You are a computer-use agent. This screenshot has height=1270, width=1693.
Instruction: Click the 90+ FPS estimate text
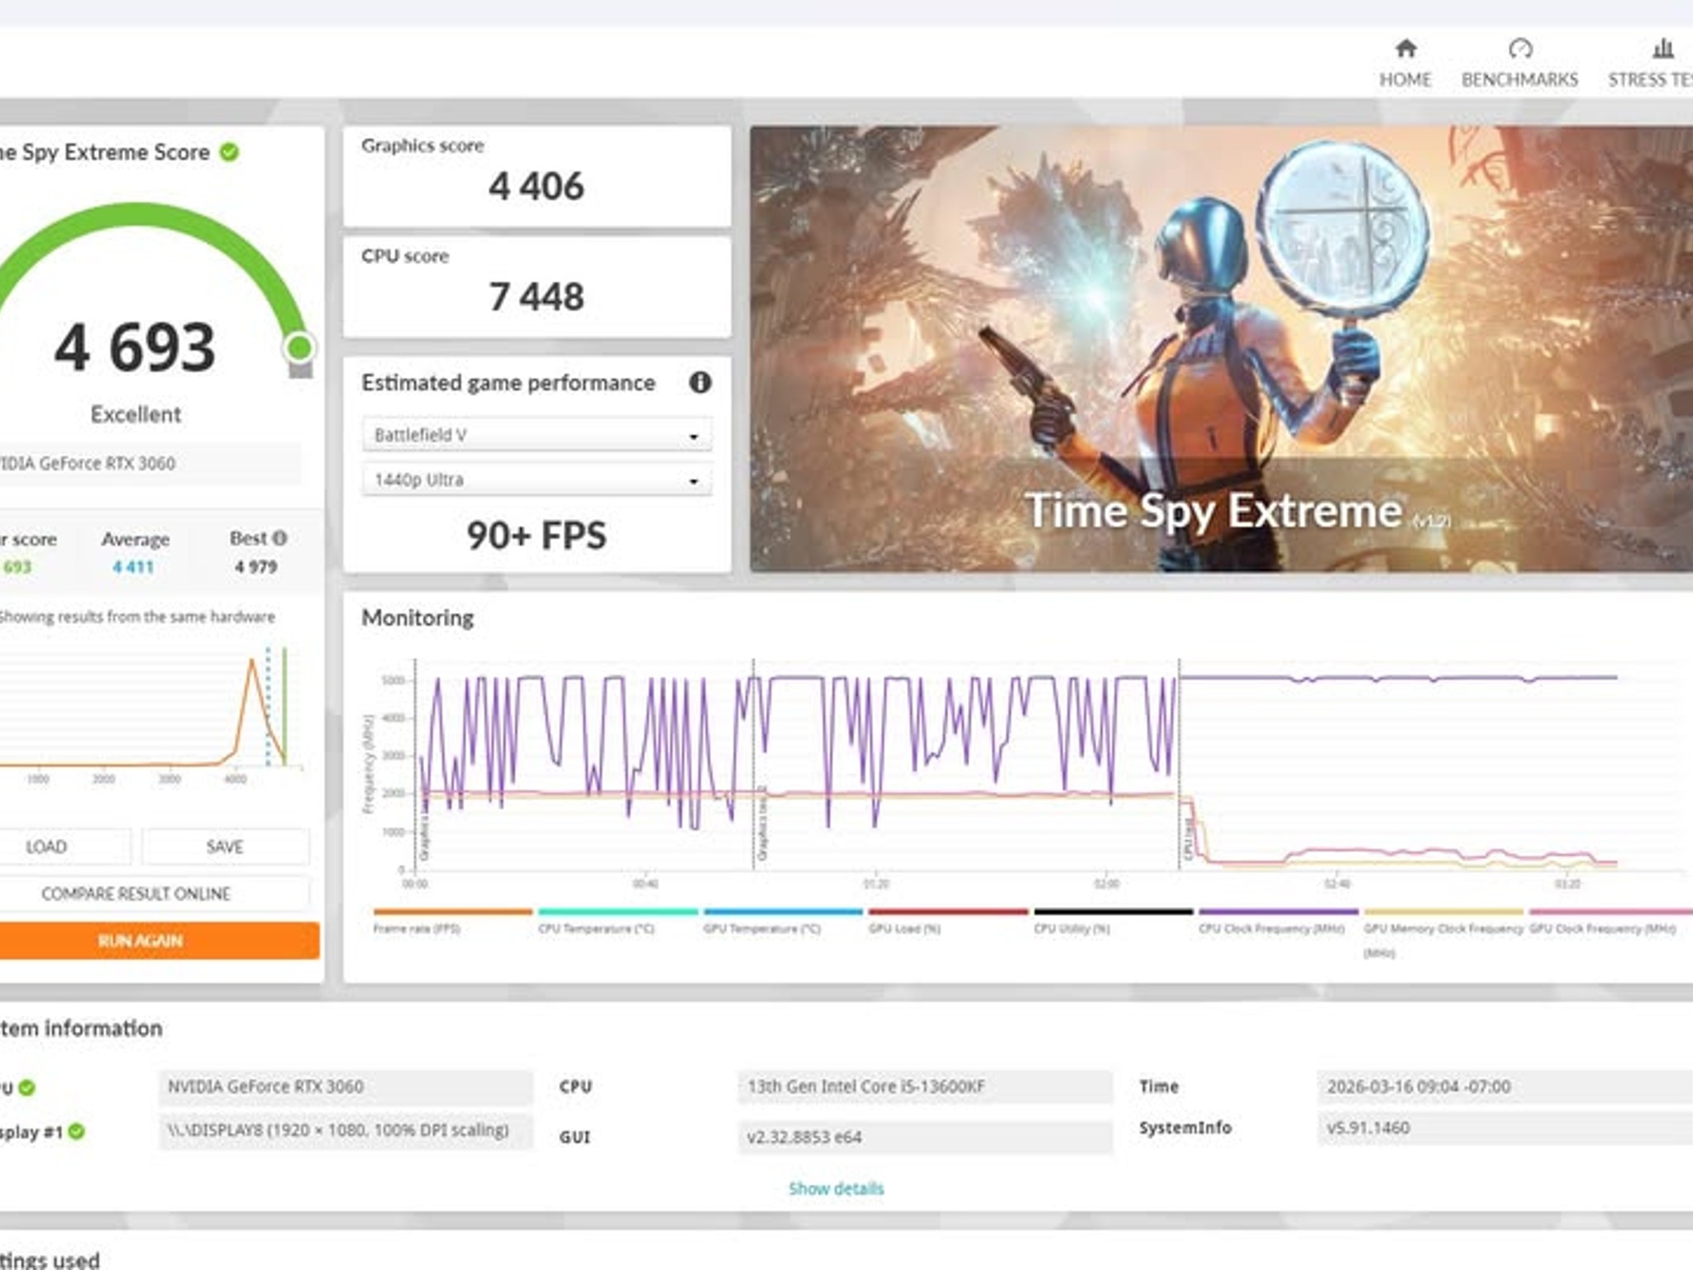[x=537, y=536]
